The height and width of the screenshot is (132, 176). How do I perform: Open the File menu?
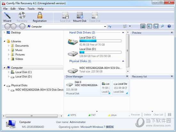[5, 9]
